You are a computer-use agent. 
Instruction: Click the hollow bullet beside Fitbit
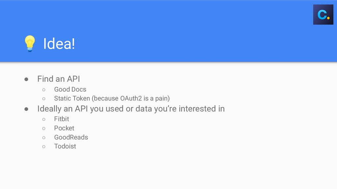(x=44, y=119)
